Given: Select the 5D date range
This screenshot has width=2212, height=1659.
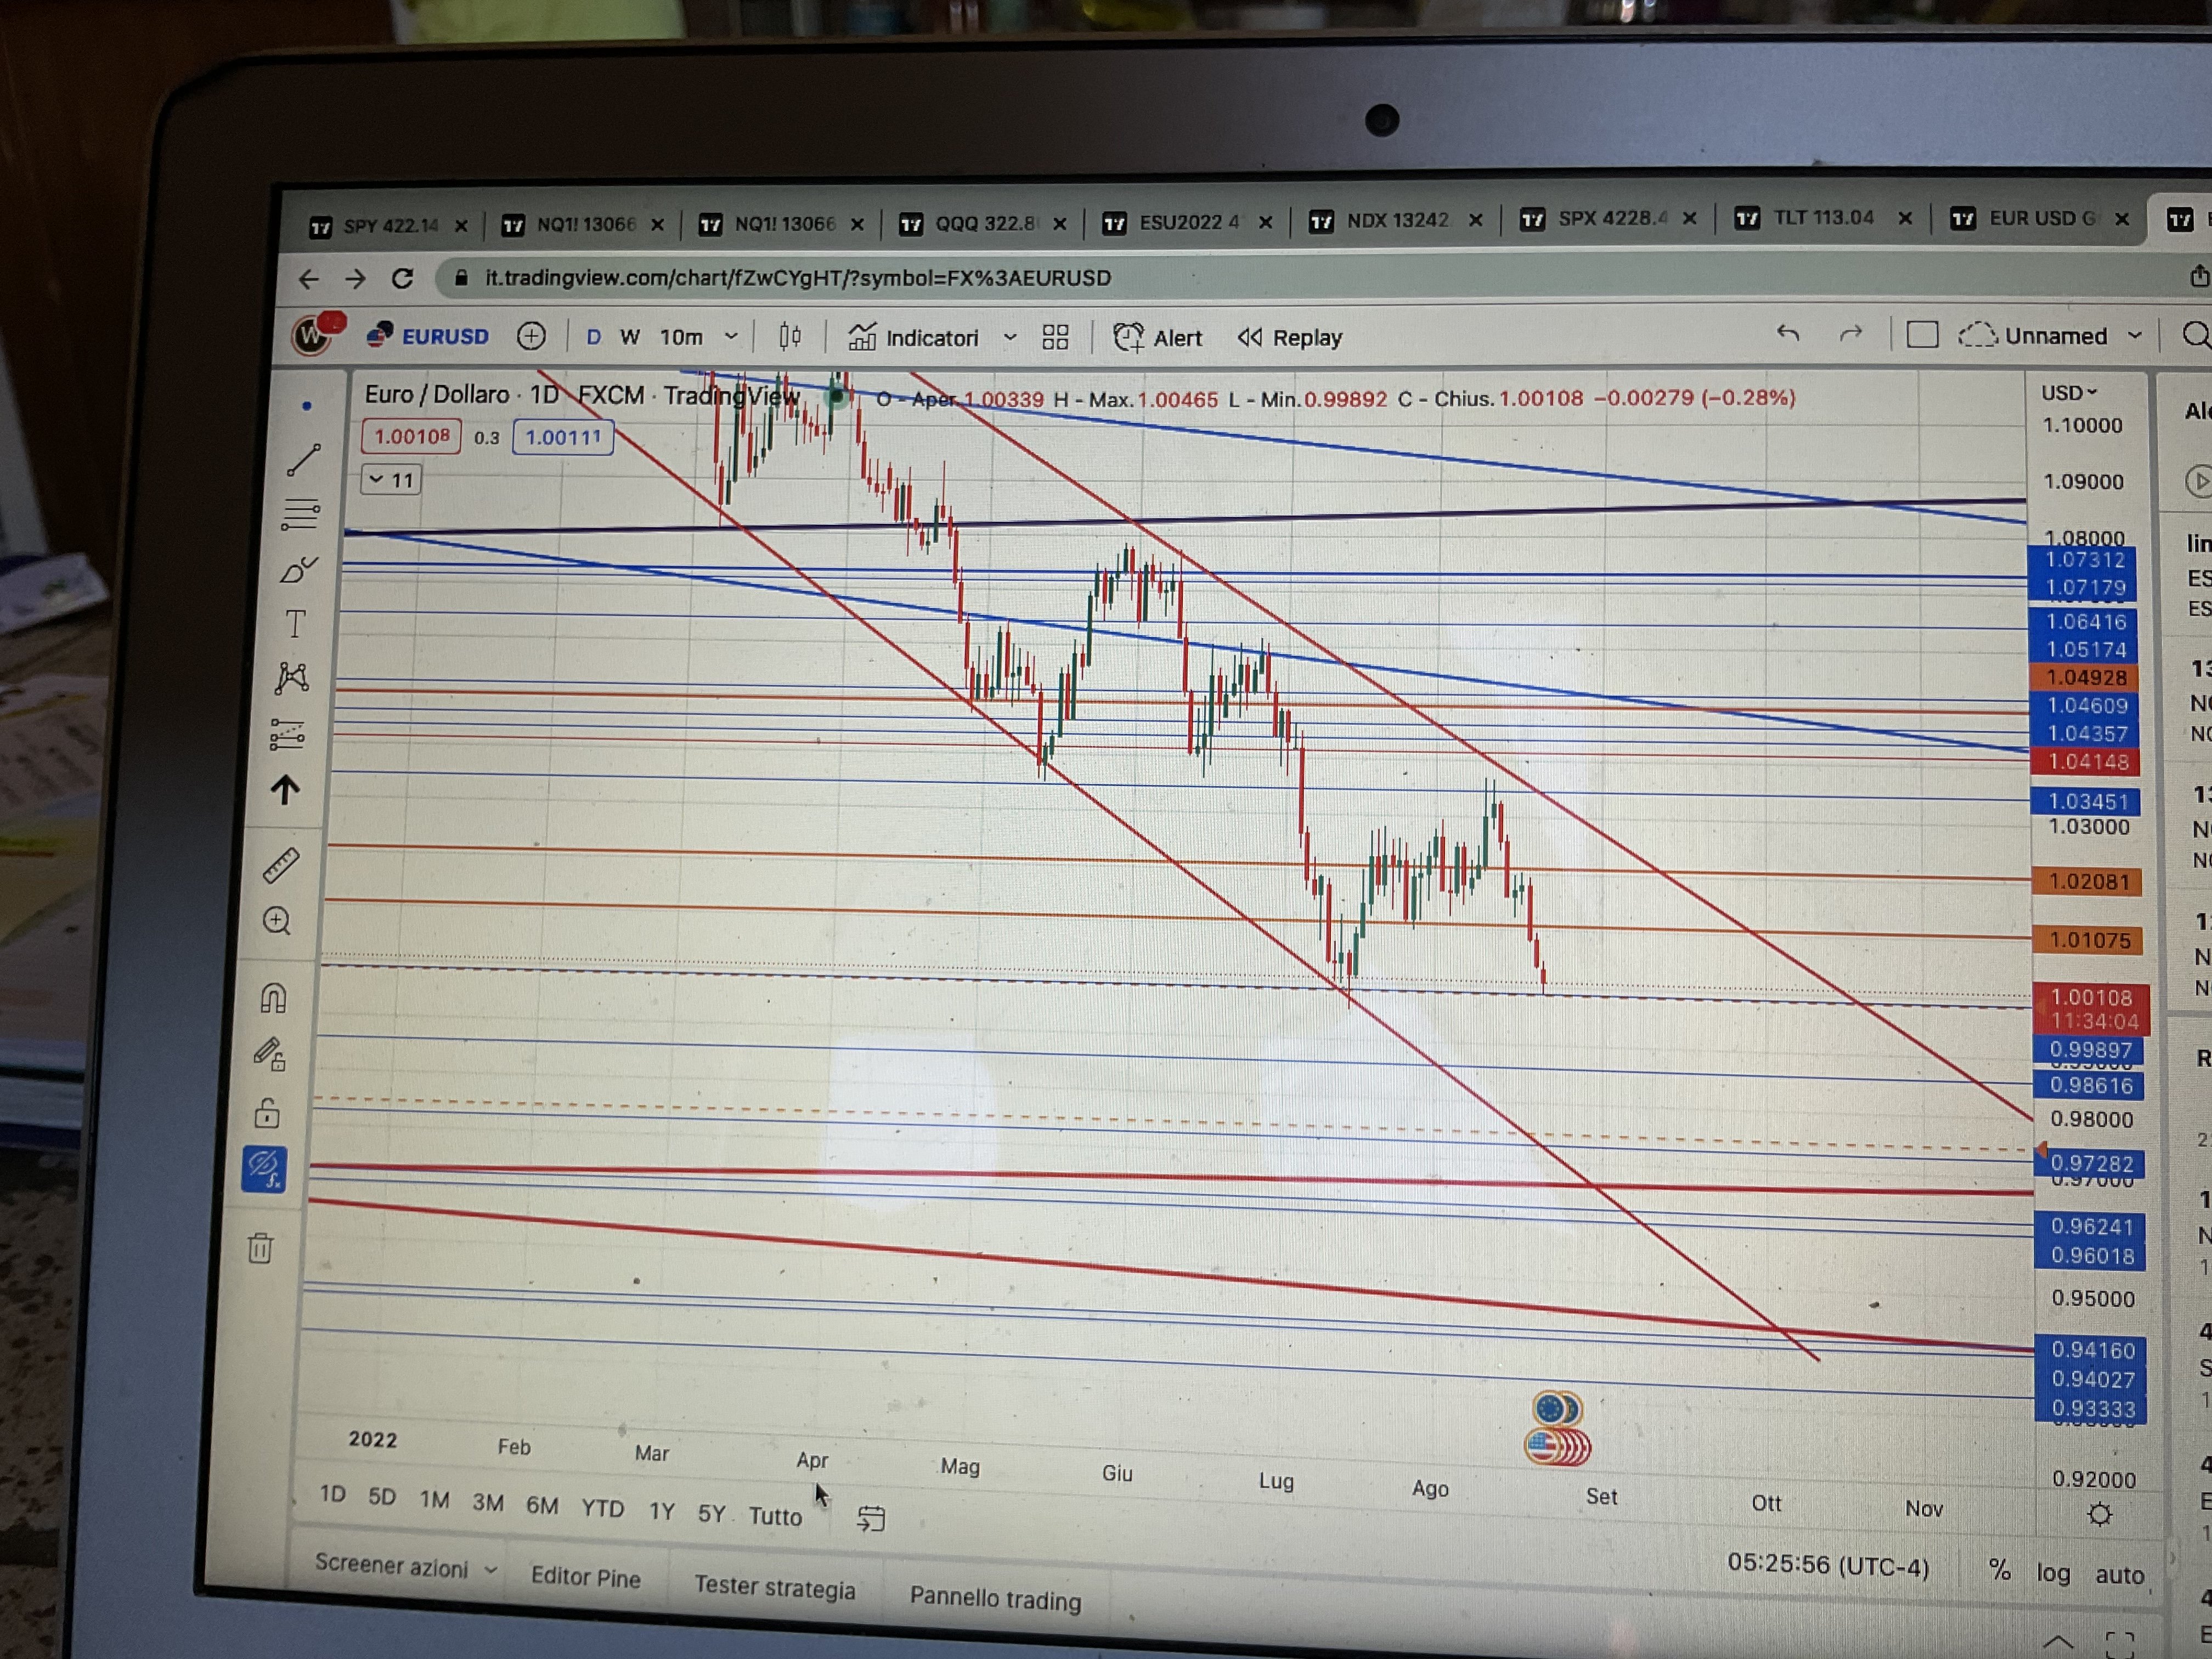Looking at the screenshot, I should pos(382,1496).
